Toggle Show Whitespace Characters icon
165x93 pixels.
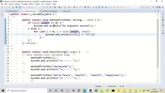[x=99, y=7]
